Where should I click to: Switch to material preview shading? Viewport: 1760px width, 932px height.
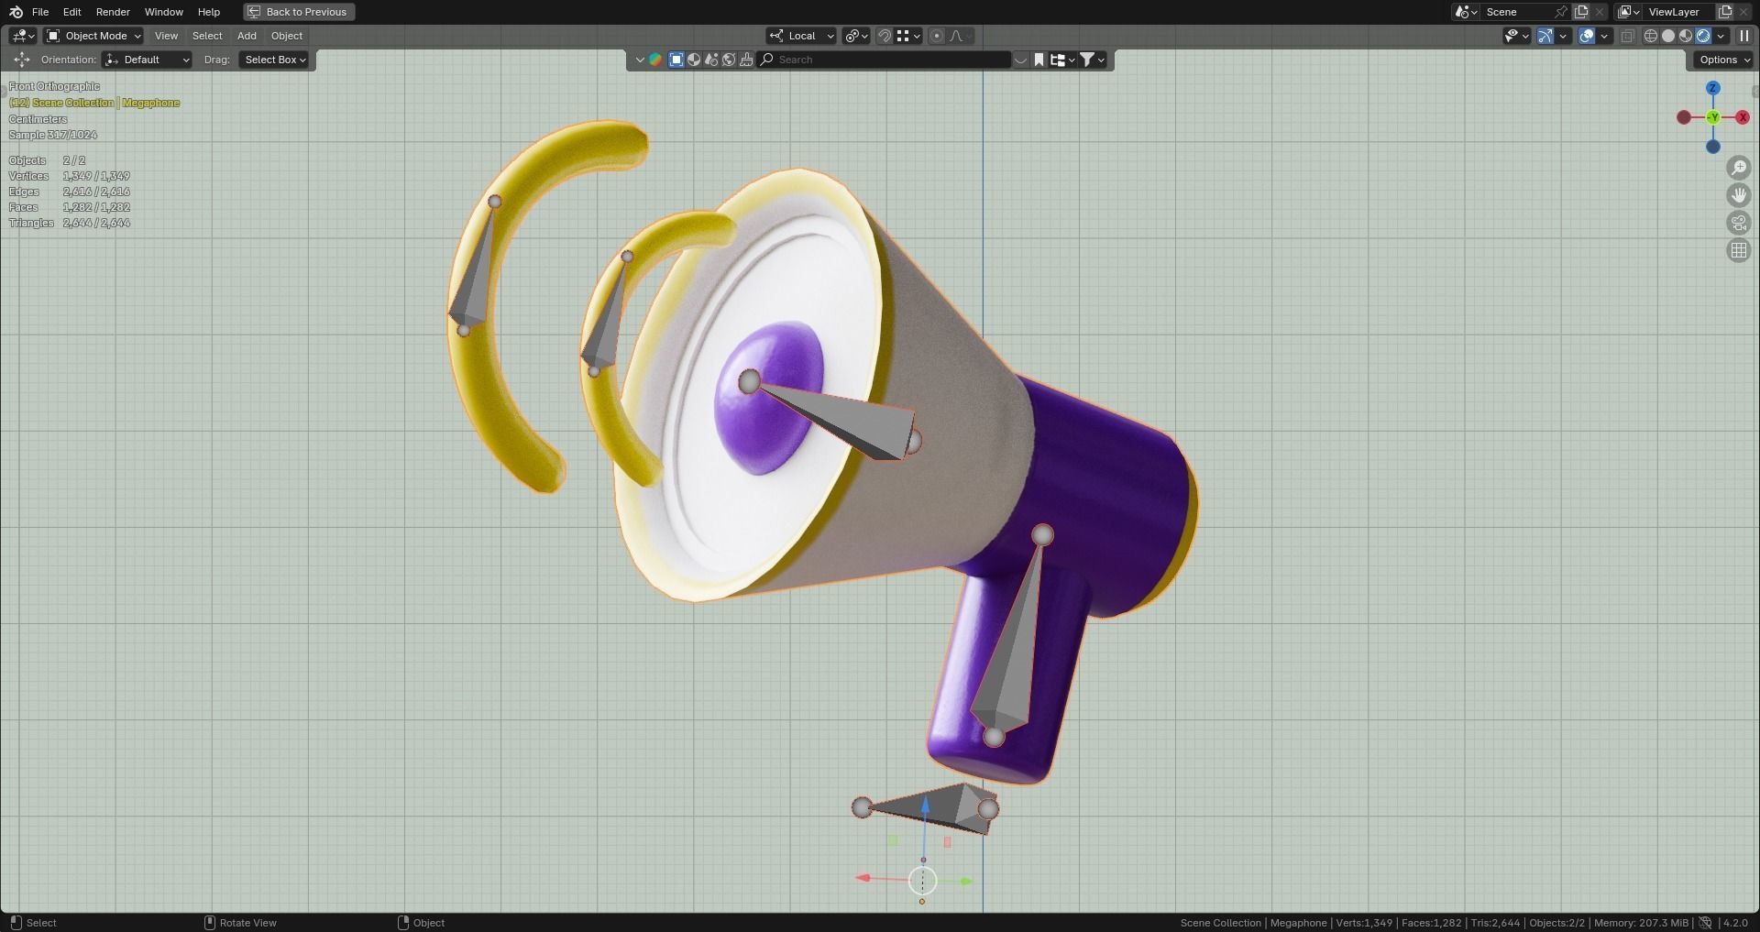click(1686, 36)
